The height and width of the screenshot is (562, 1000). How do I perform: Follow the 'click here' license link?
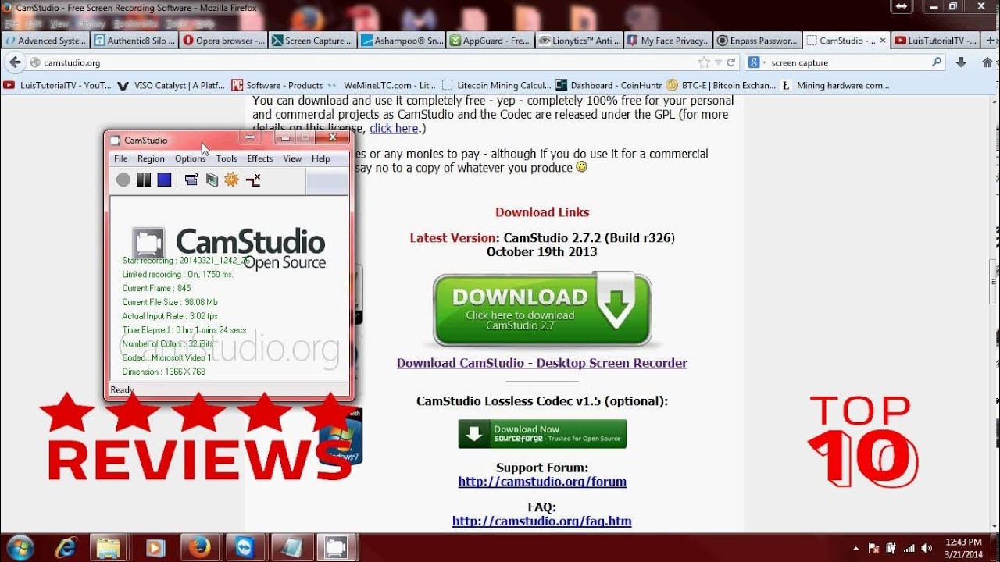point(394,128)
